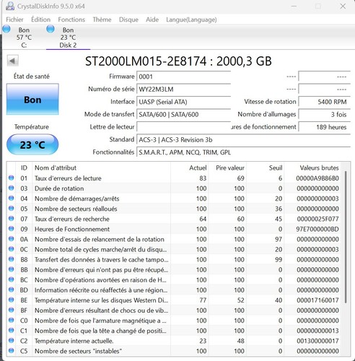Select row Heures de Fonctionnement
Image resolution: width=355 pixels, height=361 pixels.
(174, 229)
